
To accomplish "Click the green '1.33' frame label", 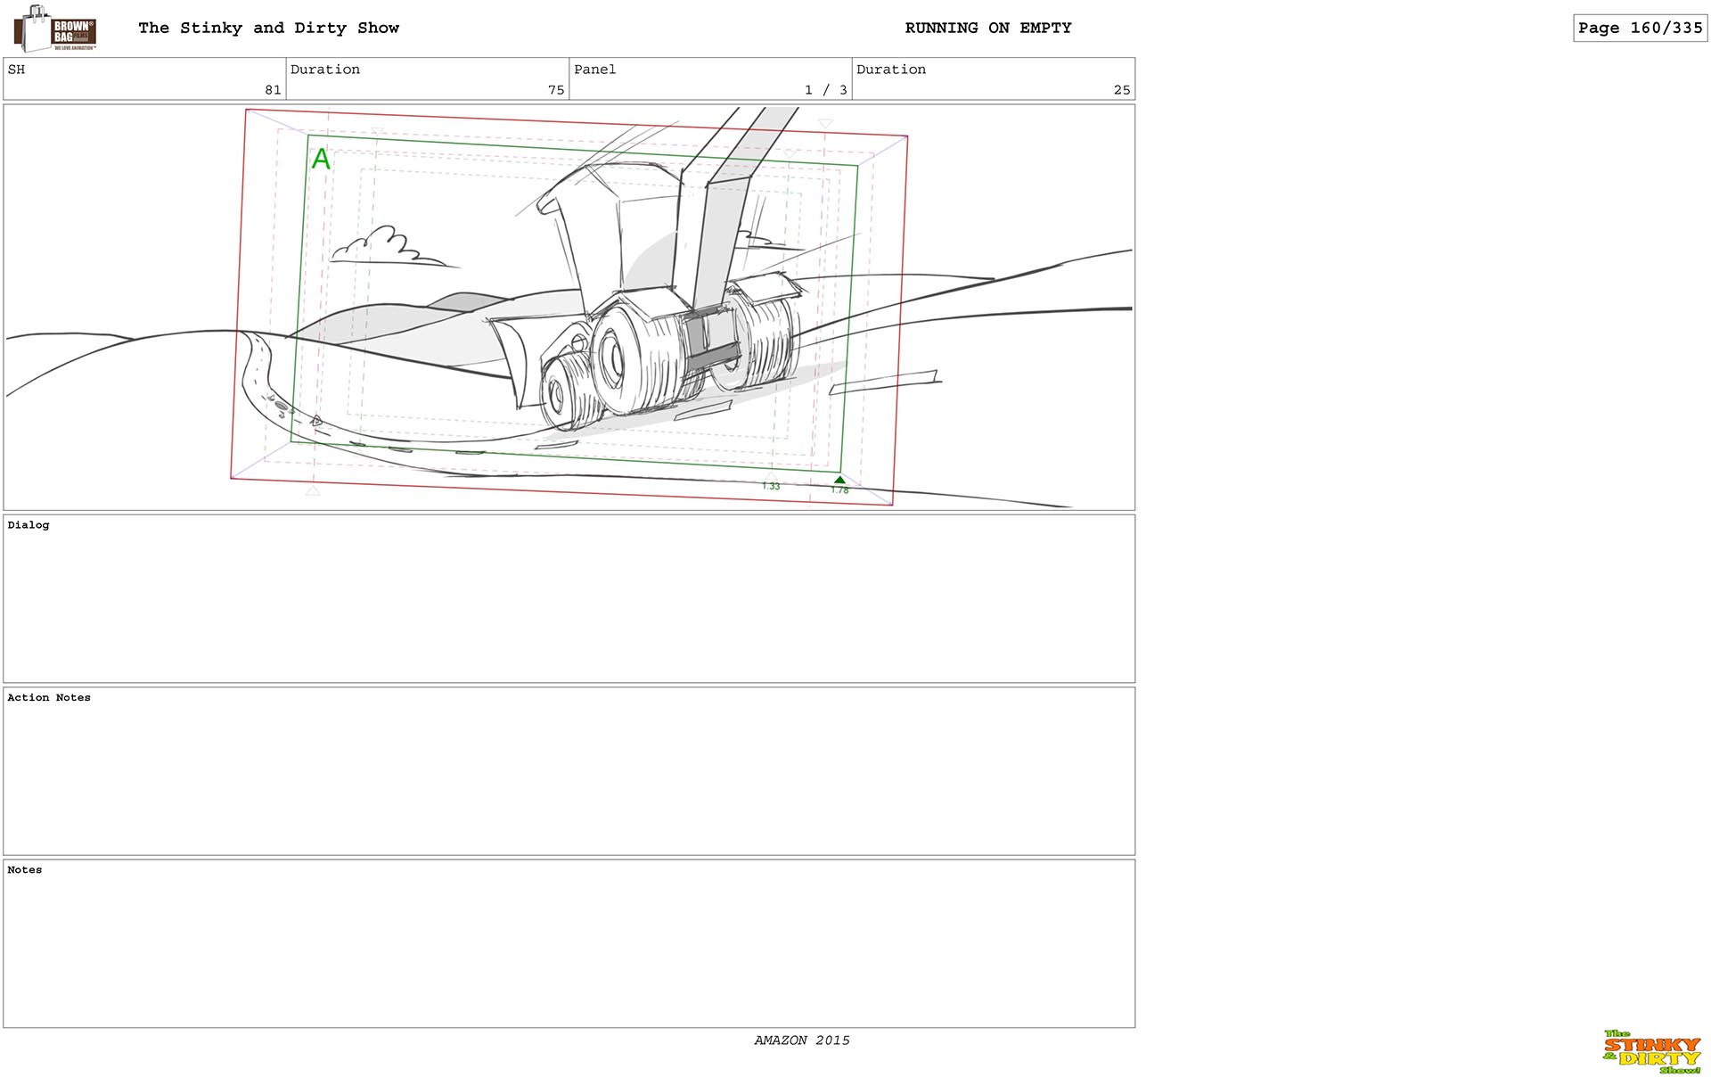I will coord(771,486).
